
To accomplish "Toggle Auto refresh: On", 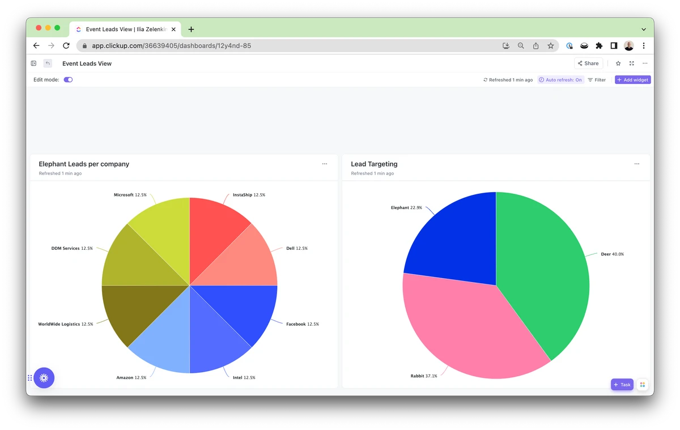I will coord(560,80).
